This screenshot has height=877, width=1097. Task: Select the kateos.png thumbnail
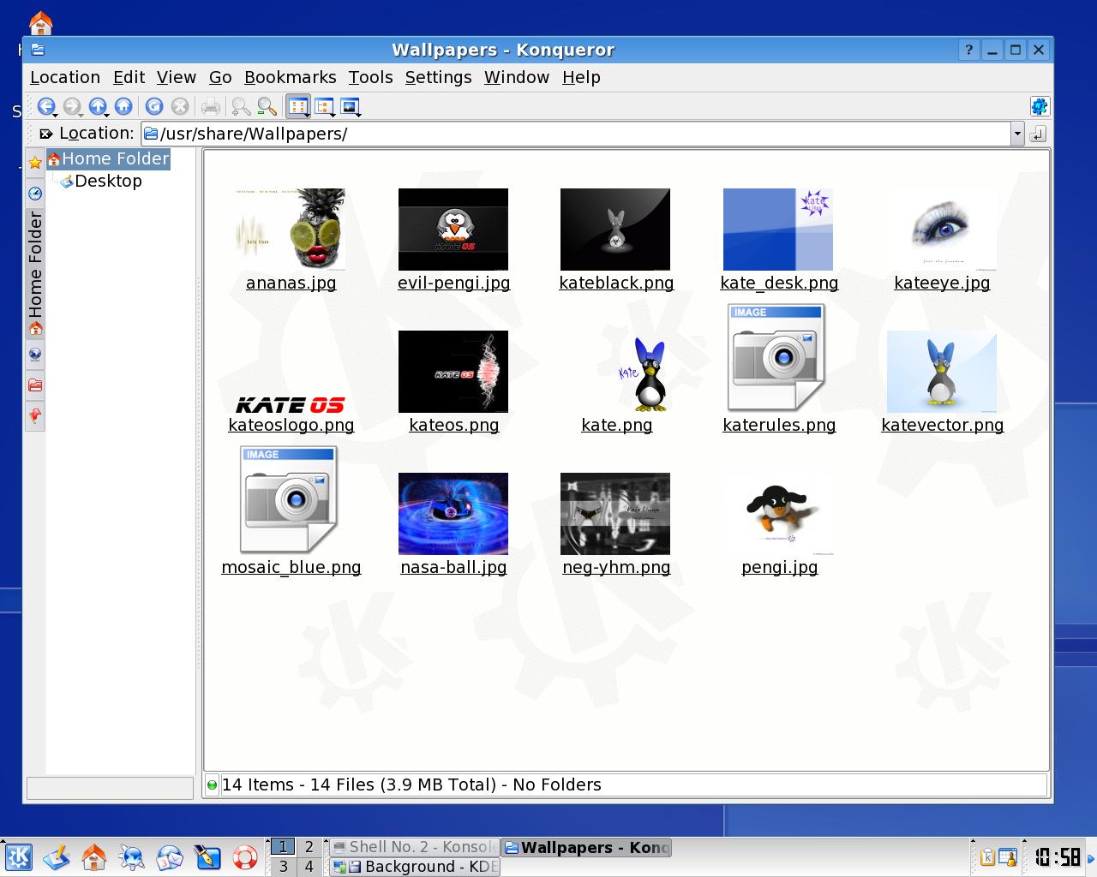pos(453,372)
